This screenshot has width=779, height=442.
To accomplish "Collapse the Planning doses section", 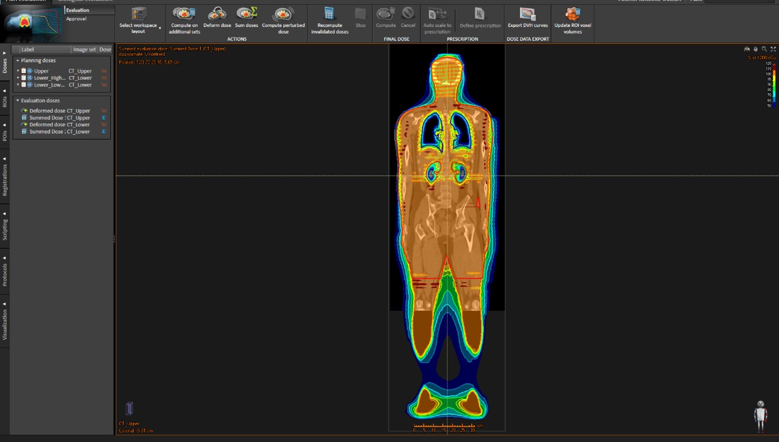I will pos(18,60).
